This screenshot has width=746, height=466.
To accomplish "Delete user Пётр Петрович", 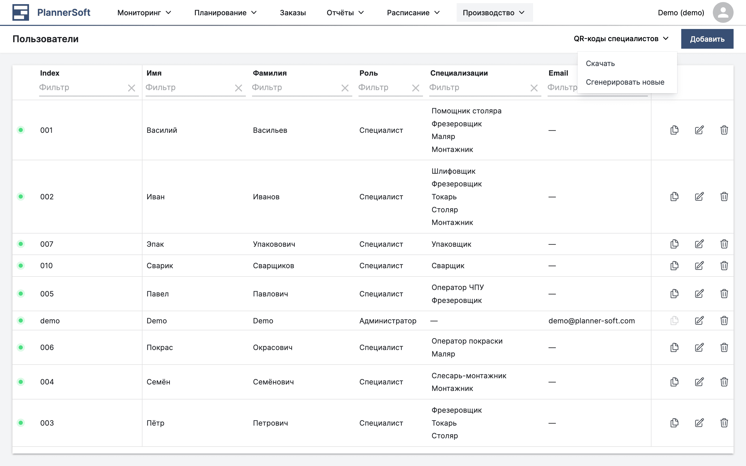I will [x=724, y=423].
